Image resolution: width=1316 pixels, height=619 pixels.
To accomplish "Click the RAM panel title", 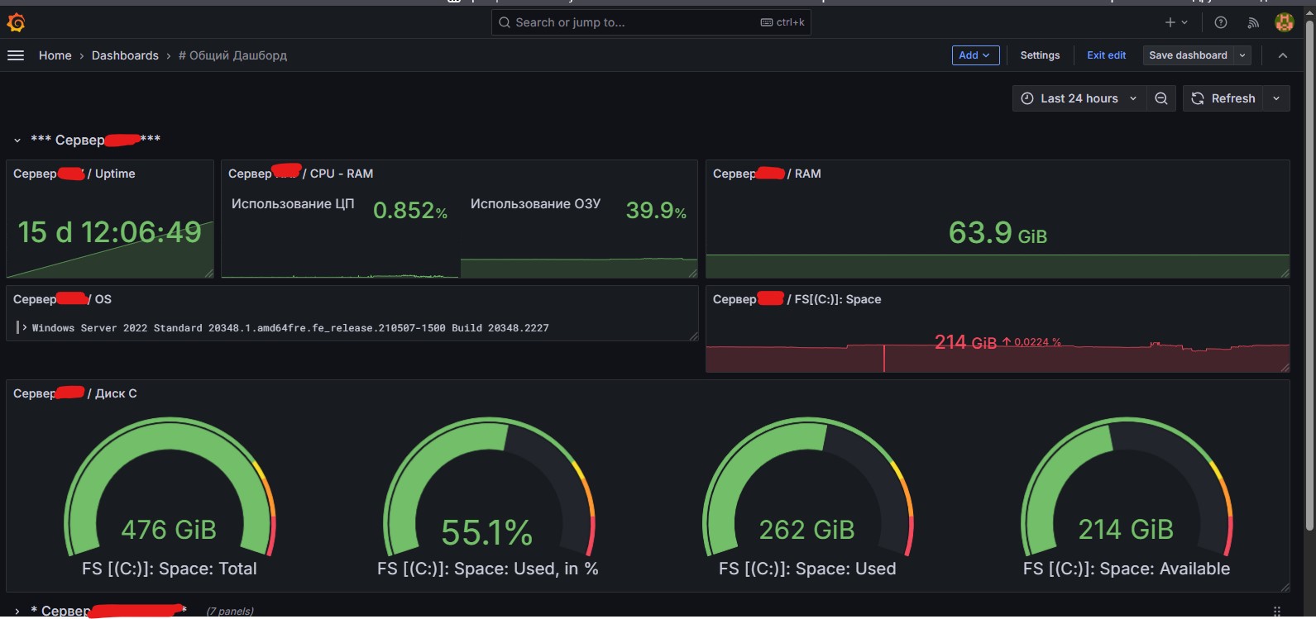I will point(767,174).
